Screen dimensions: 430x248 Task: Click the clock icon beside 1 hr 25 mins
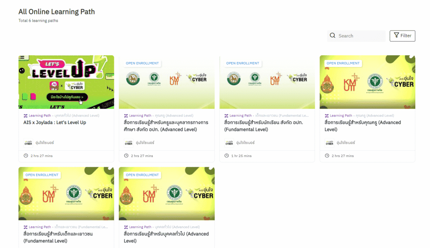(226, 155)
